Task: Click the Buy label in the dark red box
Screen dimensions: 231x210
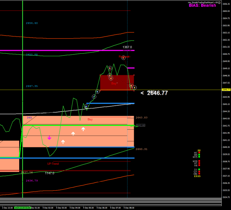Action: click(x=114, y=83)
